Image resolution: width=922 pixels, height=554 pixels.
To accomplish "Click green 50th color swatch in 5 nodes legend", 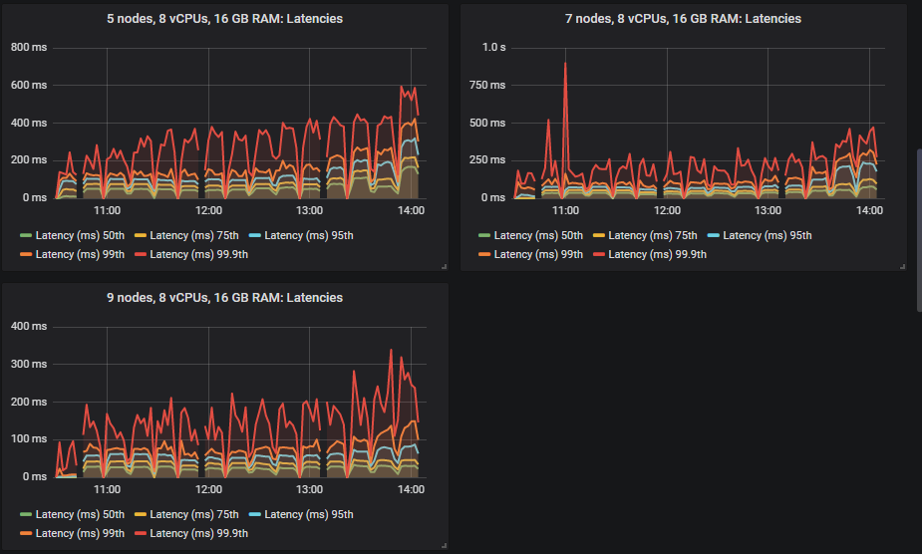I will click(26, 235).
